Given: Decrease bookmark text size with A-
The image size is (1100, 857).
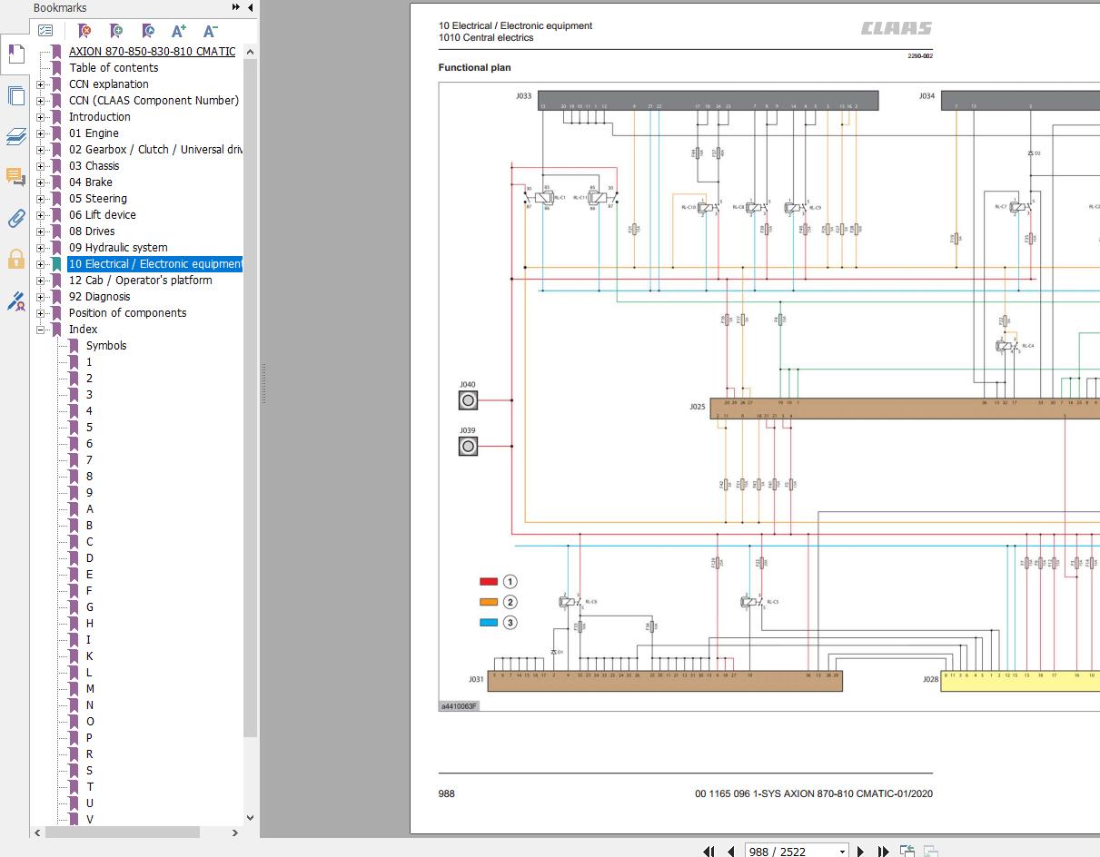Looking at the screenshot, I should click(210, 31).
